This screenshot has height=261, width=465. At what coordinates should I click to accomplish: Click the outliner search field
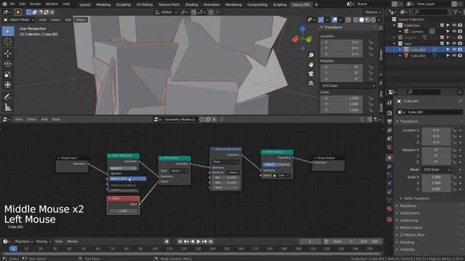coord(431,12)
